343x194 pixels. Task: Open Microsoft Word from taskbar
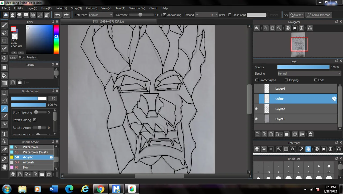tap(53, 189)
